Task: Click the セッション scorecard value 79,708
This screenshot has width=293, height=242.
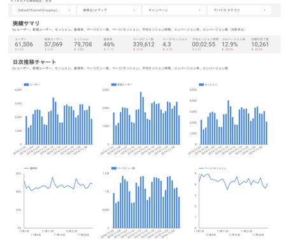Action: point(83,45)
